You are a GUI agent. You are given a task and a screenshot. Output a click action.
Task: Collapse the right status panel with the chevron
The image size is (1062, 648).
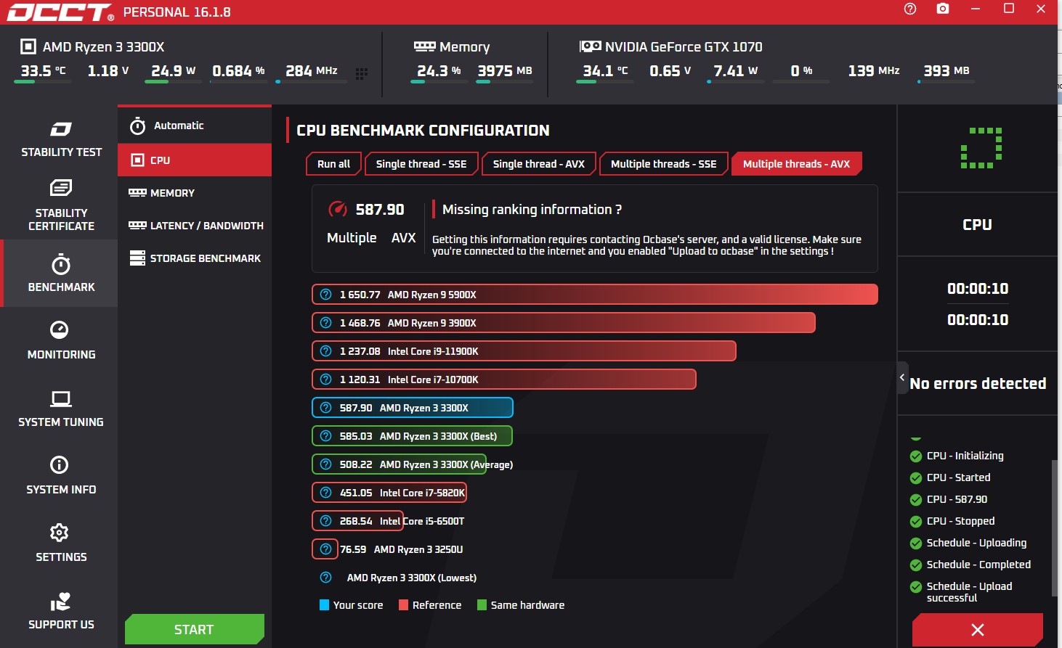(902, 377)
